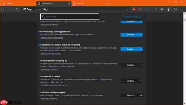Click the Forward navigation arrow

[x=11, y=9]
